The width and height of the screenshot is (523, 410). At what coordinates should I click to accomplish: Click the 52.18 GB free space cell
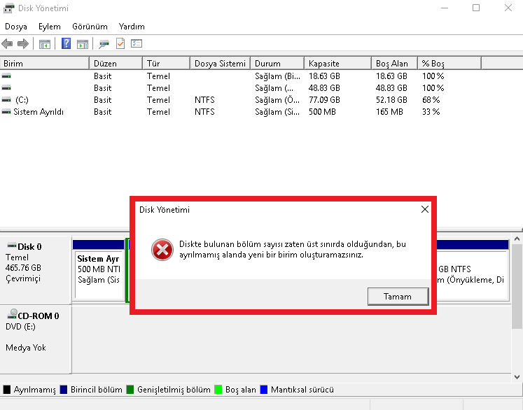[x=391, y=99]
